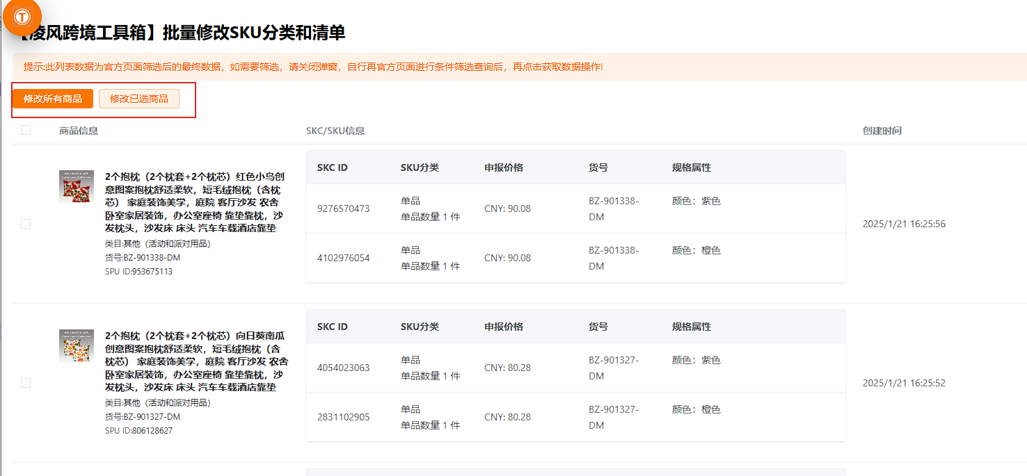Toggle the select-all checkbox in the table header
Image resolution: width=1027 pixels, height=476 pixels.
pos(26,129)
